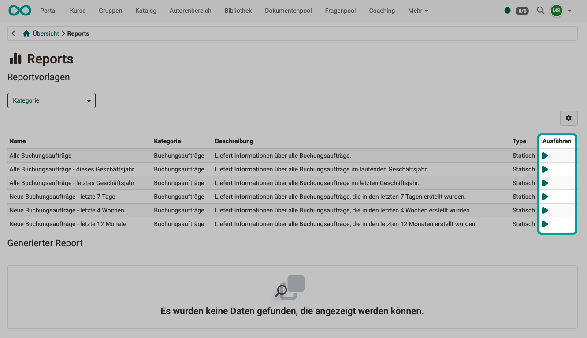The height and width of the screenshot is (338, 587).
Task: Click the green status dot indicator
Action: (x=507, y=11)
